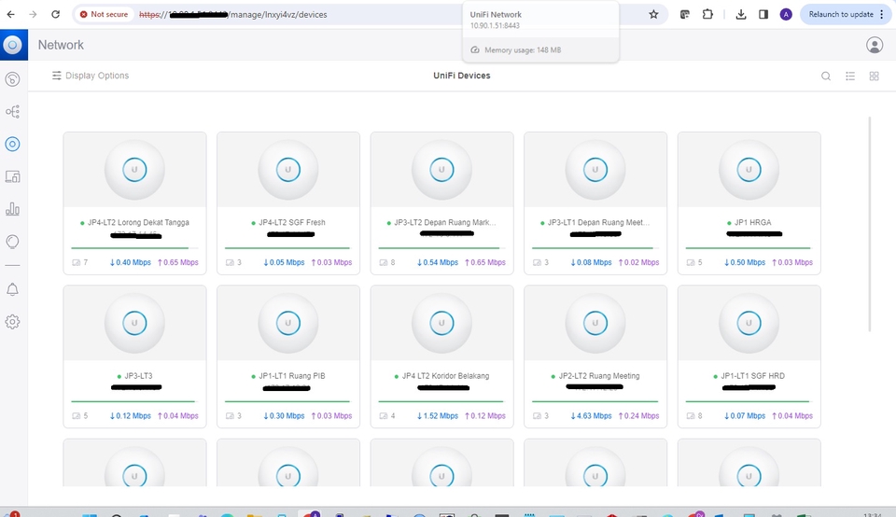Image resolution: width=896 pixels, height=517 pixels.
Task: Open Display Options
Action: [91, 76]
